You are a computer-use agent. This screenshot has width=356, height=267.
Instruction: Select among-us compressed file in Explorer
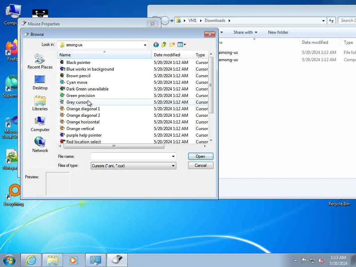[228, 60]
